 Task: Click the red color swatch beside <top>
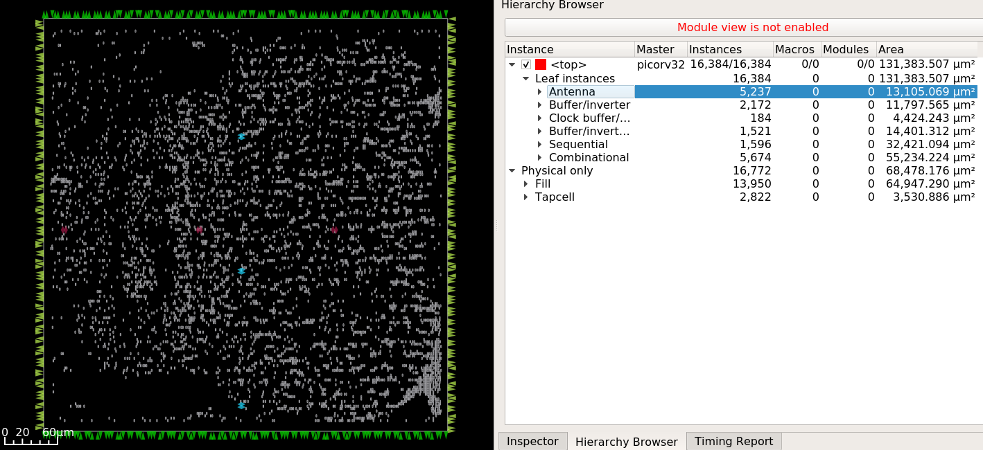coord(539,64)
